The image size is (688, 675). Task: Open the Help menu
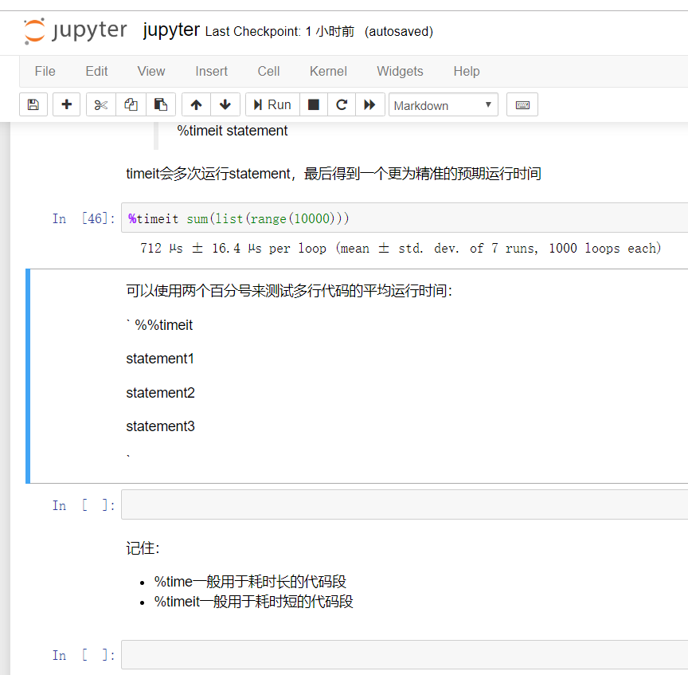(x=467, y=71)
